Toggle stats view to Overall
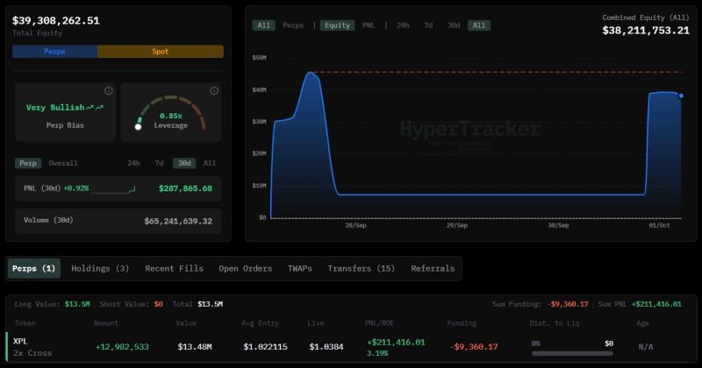702x368 pixels. click(63, 163)
